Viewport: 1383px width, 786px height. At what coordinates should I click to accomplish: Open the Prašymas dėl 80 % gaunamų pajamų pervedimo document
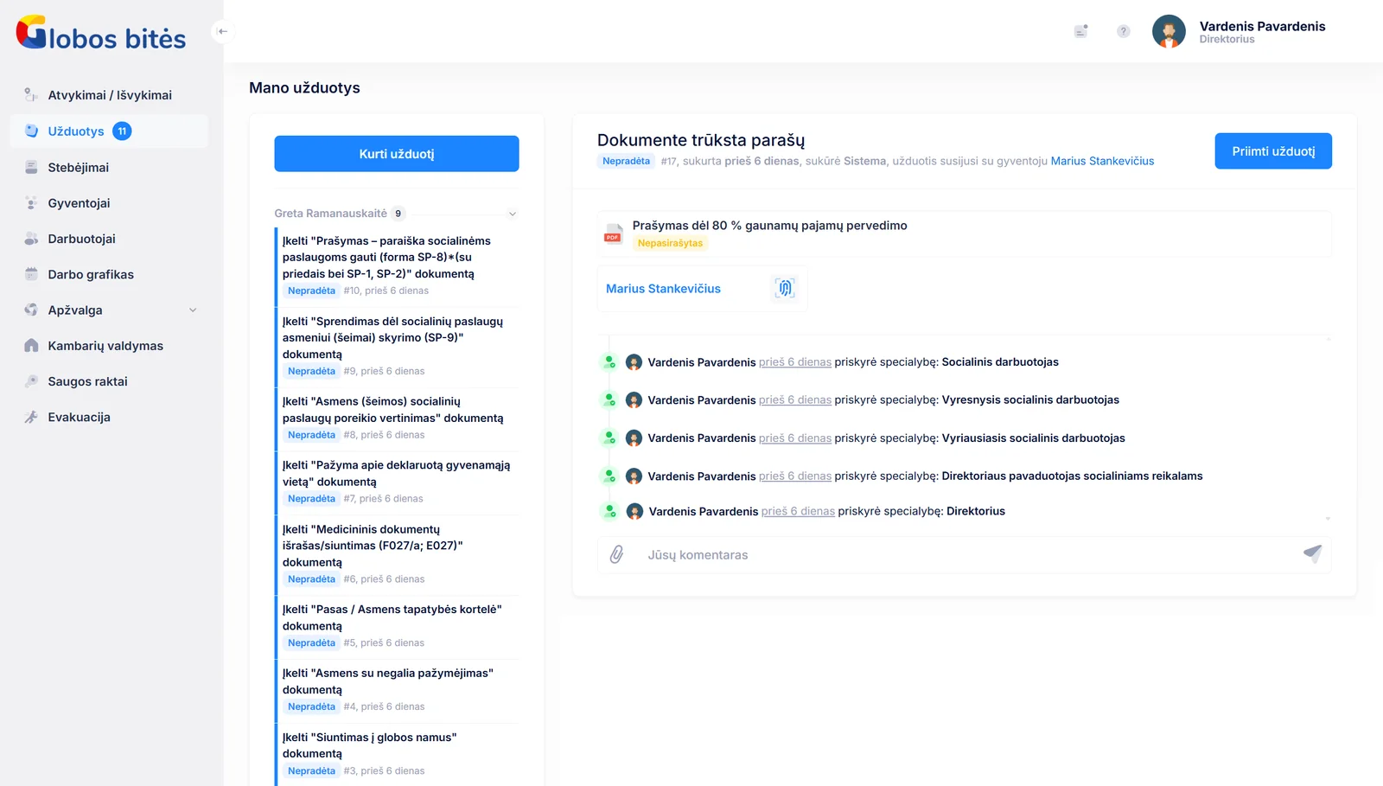tap(769, 226)
